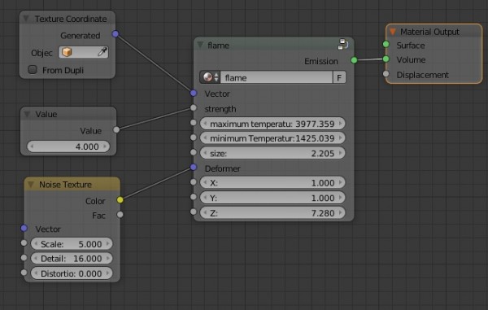Edit the 4.000 value field
Screen dimensions: 488x310
coord(68,146)
